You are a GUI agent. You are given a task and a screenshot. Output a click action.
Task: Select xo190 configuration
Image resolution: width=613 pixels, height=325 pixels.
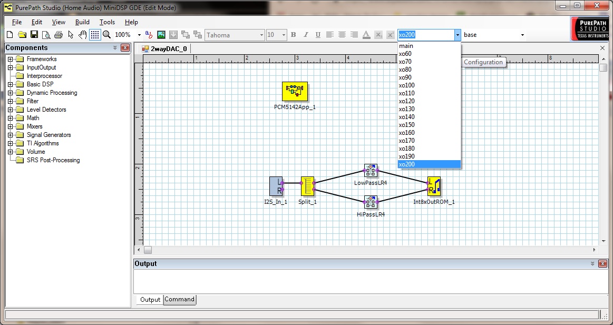429,156
